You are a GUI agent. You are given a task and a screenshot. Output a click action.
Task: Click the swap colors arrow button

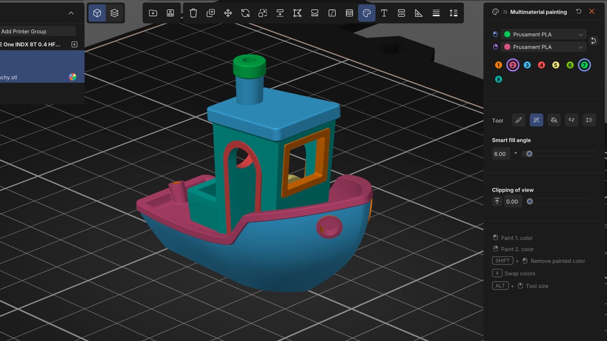coord(594,40)
